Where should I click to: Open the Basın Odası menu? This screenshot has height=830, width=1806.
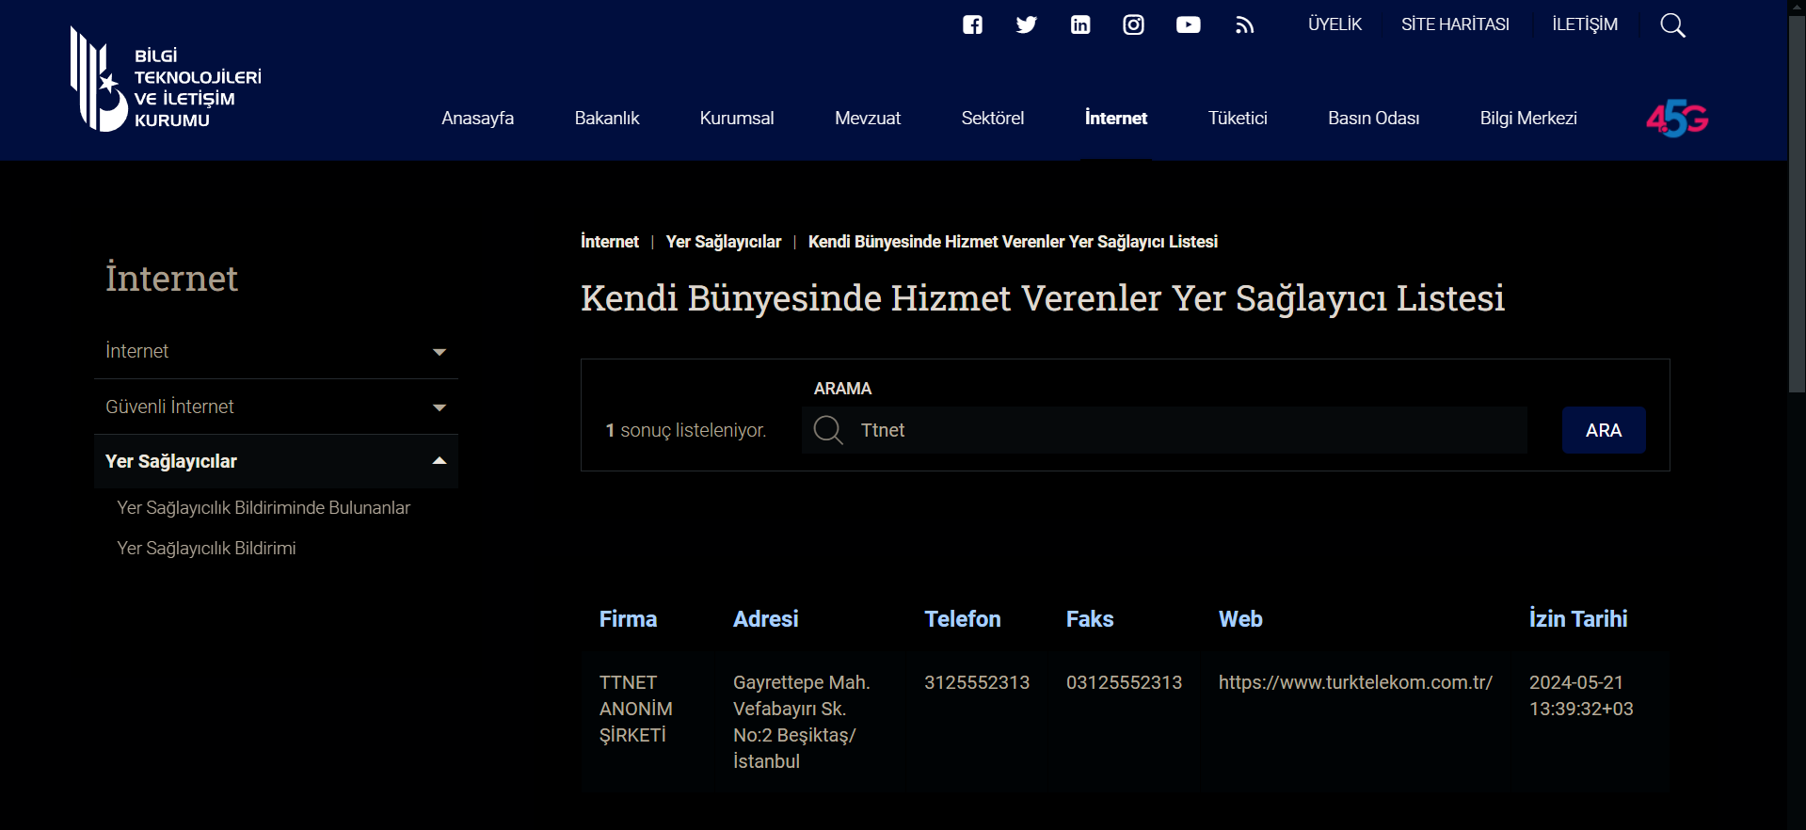tap(1374, 119)
